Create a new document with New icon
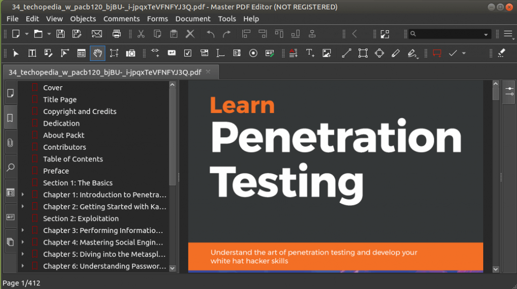The height and width of the screenshot is (289, 517). [16, 34]
